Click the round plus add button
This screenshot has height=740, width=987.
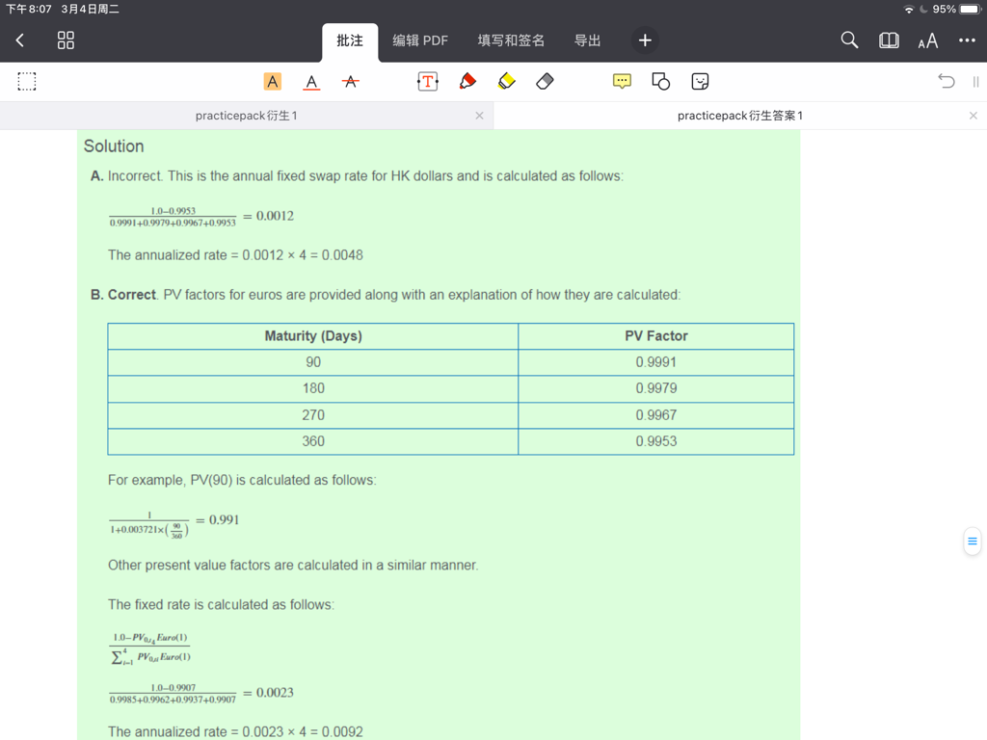coord(645,40)
